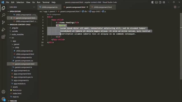The width and height of the screenshot is (182, 102).
Task: Click the editor vertical scrollbar
Action: pyautogui.click(x=181, y=46)
